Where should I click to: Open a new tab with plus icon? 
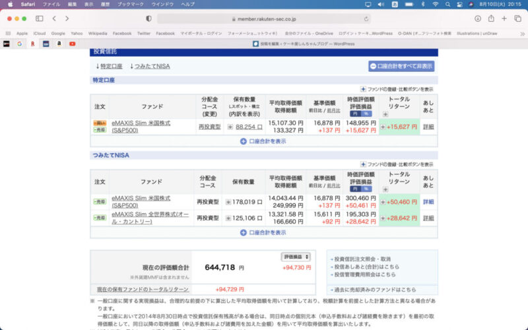pyautogui.click(x=504, y=18)
